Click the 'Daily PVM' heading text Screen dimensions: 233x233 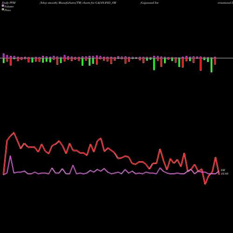coord(9,3)
